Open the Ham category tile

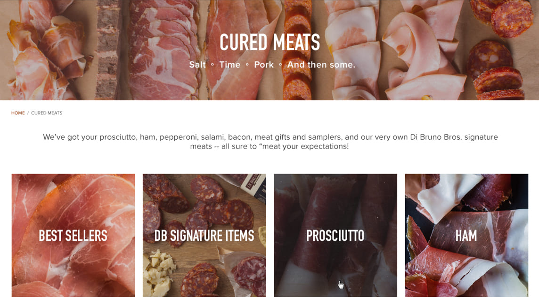(466, 236)
